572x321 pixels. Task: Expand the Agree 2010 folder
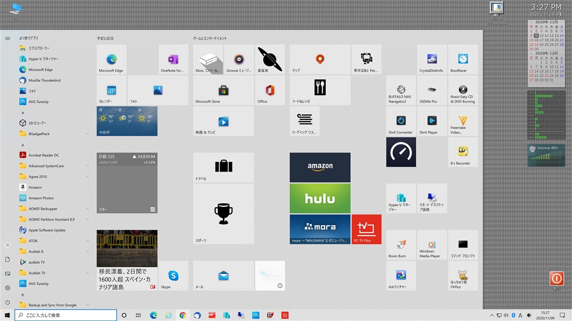click(54, 177)
